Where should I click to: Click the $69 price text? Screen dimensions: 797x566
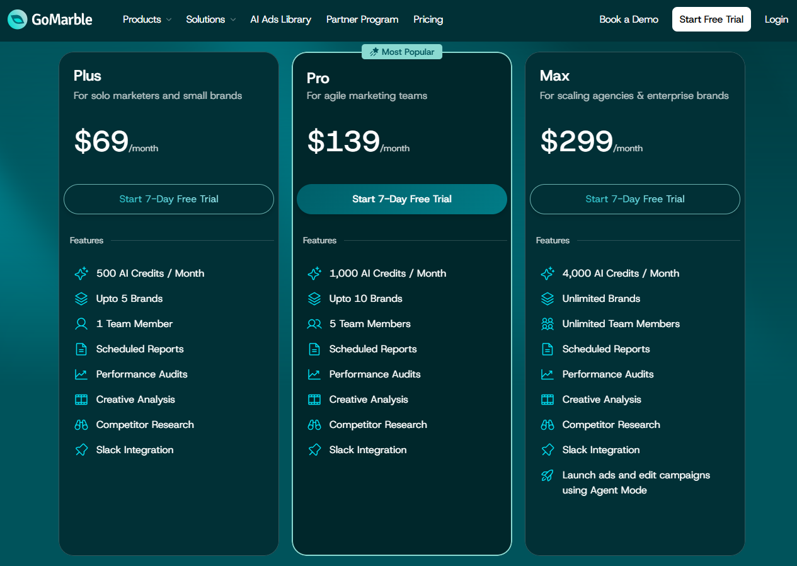101,141
